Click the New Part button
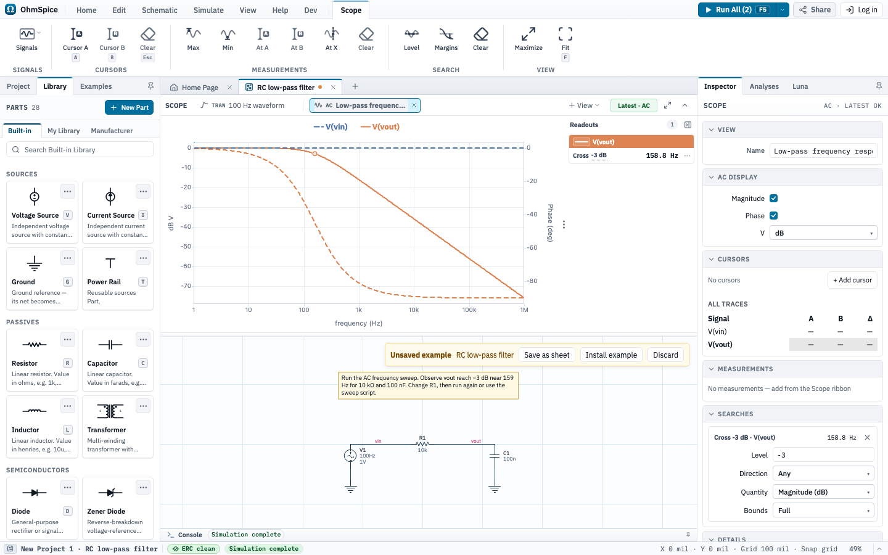The image size is (888, 555). 129,107
